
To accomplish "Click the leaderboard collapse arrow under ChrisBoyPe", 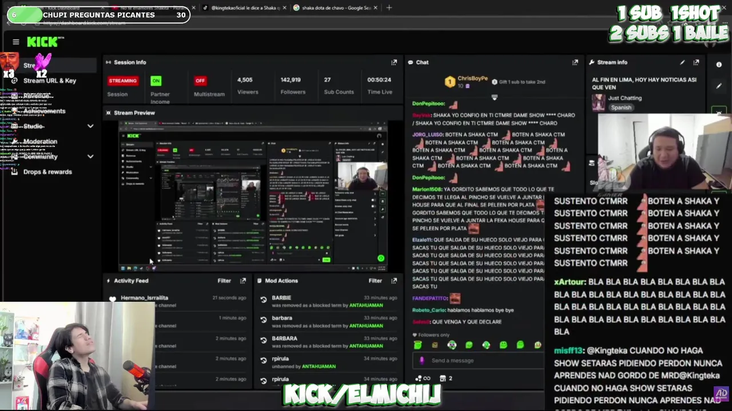I will (x=495, y=97).
